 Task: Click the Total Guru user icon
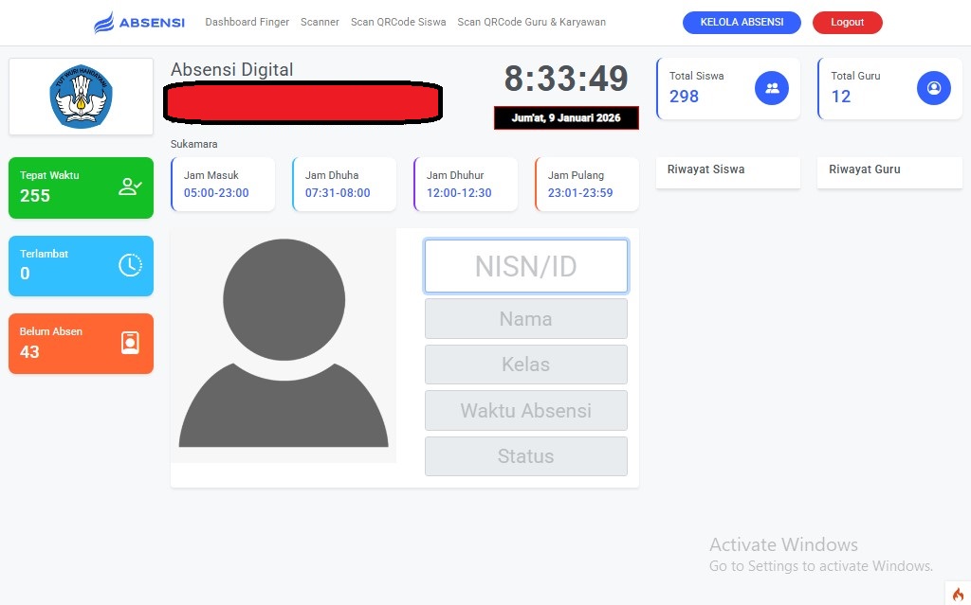(x=933, y=88)
